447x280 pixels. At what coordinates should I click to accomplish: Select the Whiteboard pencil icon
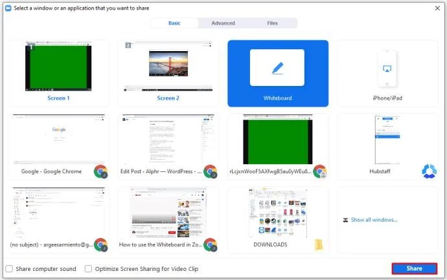pyautogui.click(x=277, y=69)
